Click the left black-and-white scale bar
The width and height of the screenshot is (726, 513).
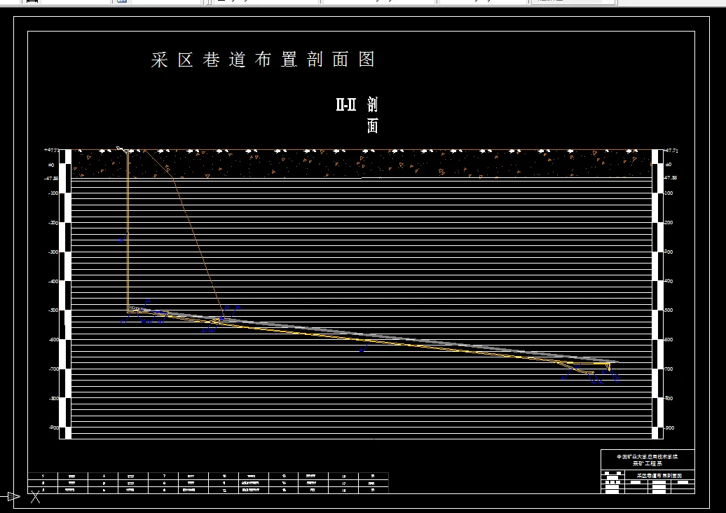(65, 294)
